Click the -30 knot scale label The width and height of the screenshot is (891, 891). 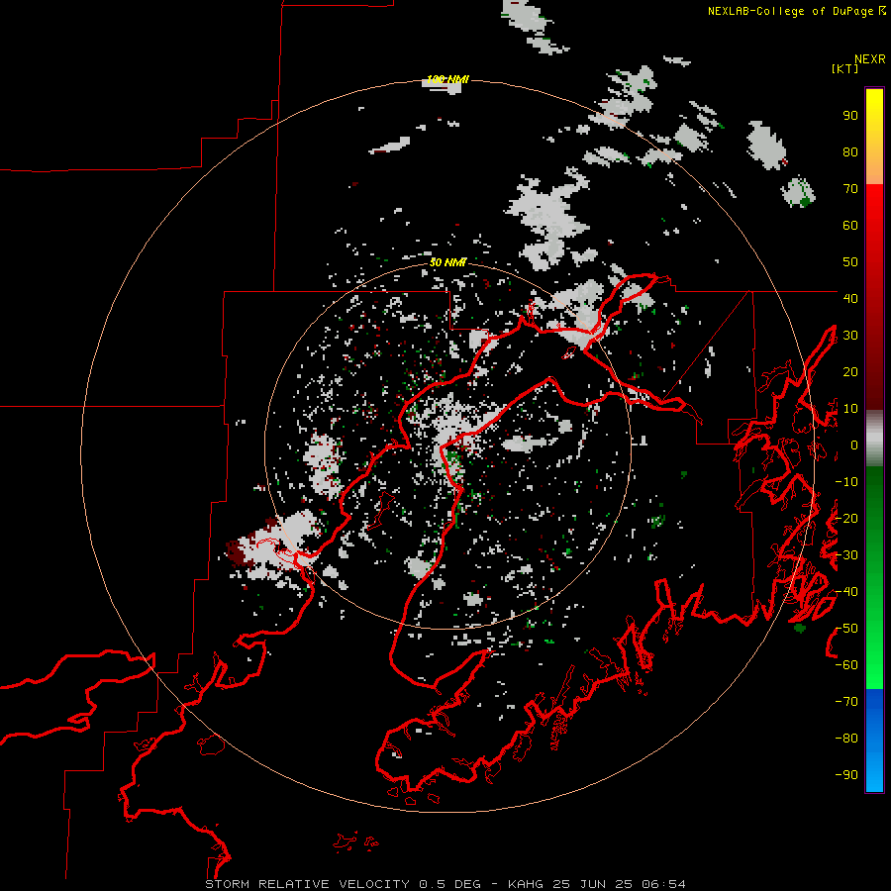point(846,555)
